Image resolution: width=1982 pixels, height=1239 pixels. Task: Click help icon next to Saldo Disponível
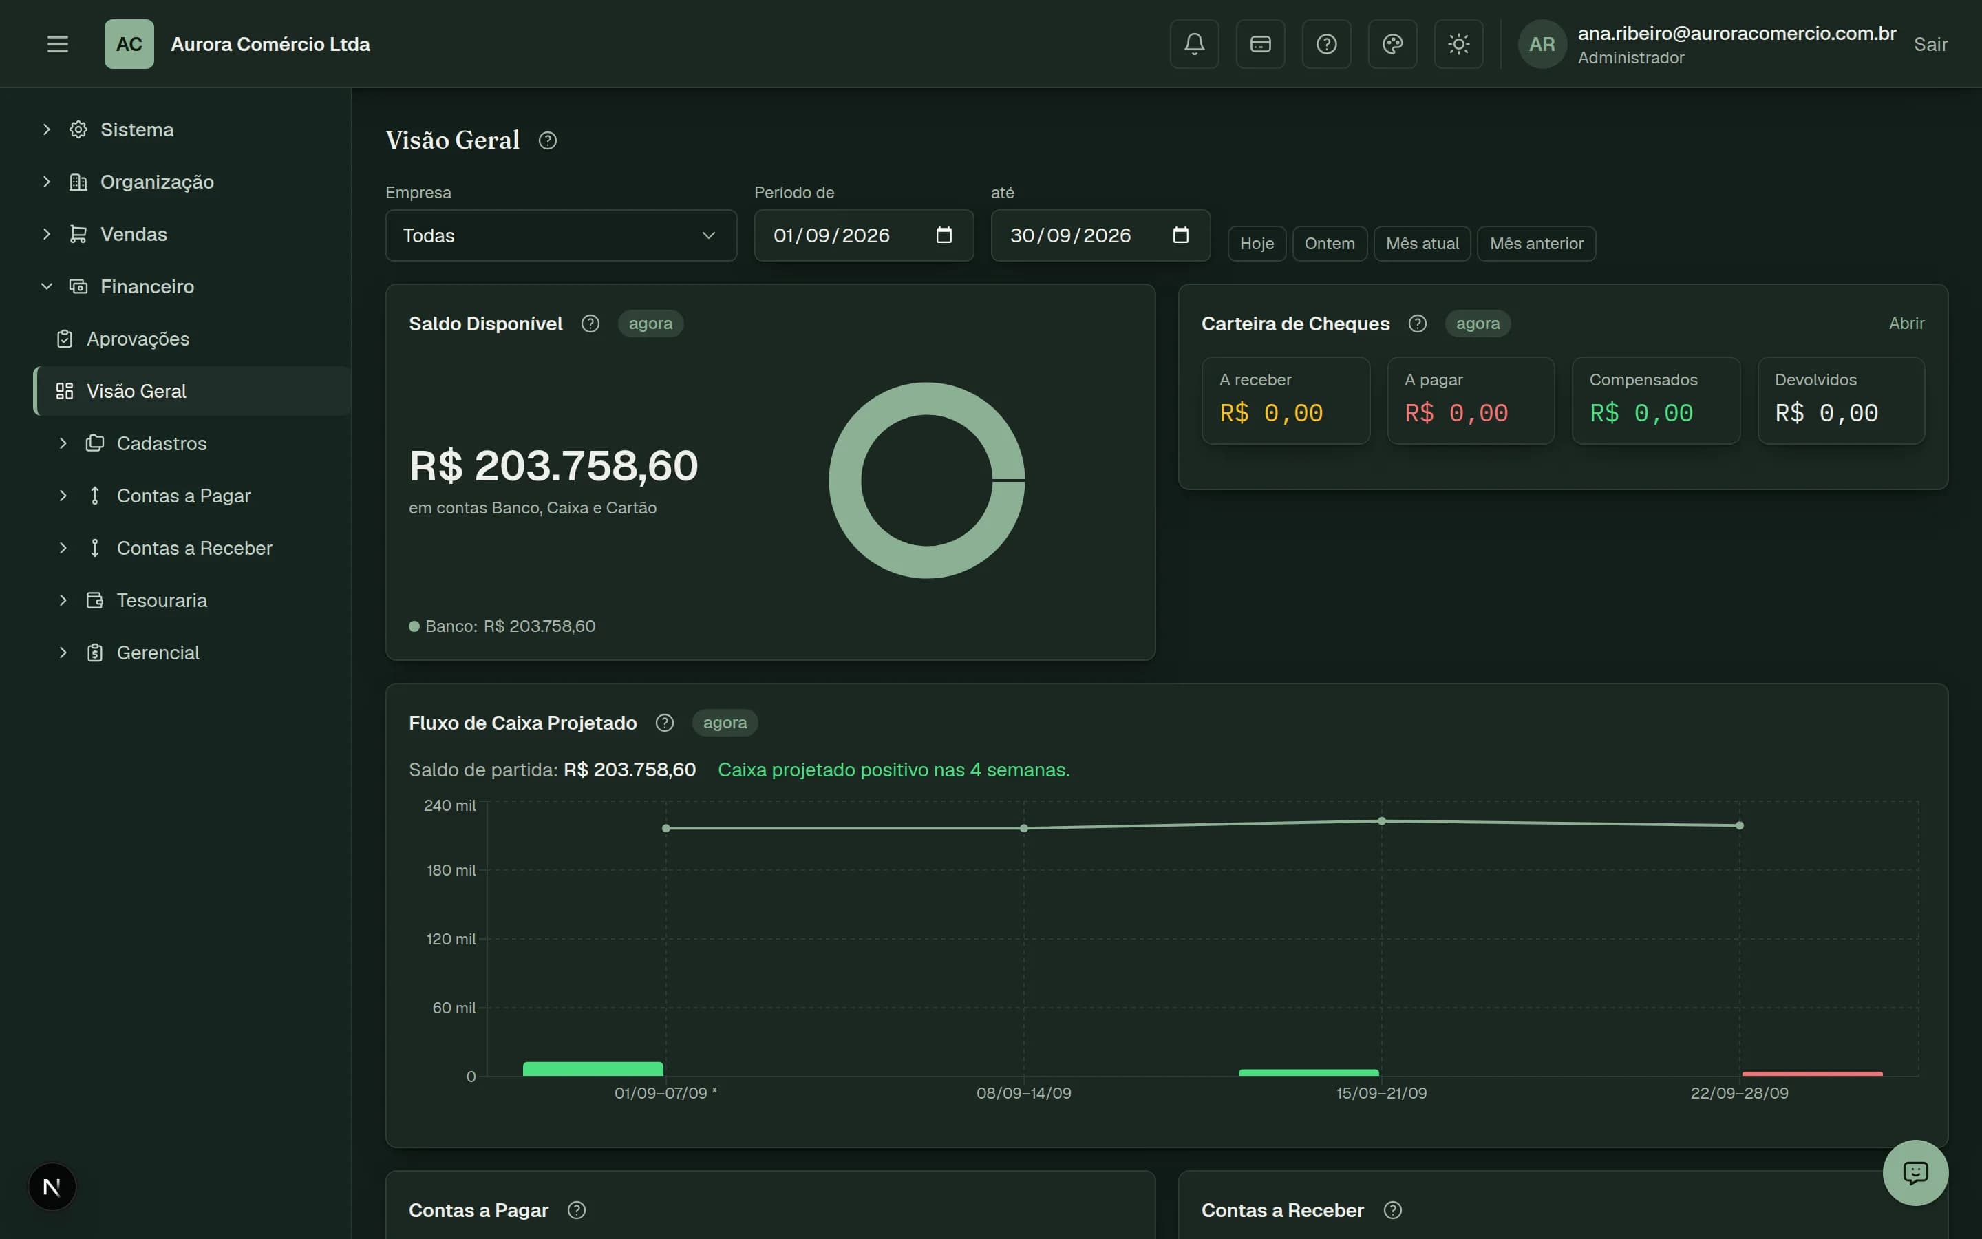click(x=590, y=324)
